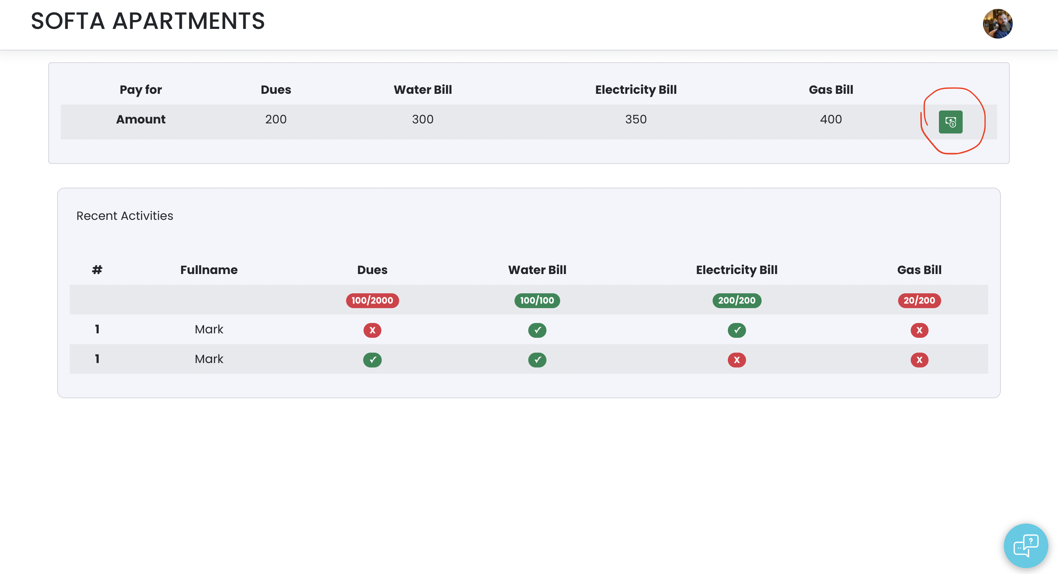This screenshot has height=574, width=1058.
Task: Click the Recent Activities heading
Action: click(125, 215)
